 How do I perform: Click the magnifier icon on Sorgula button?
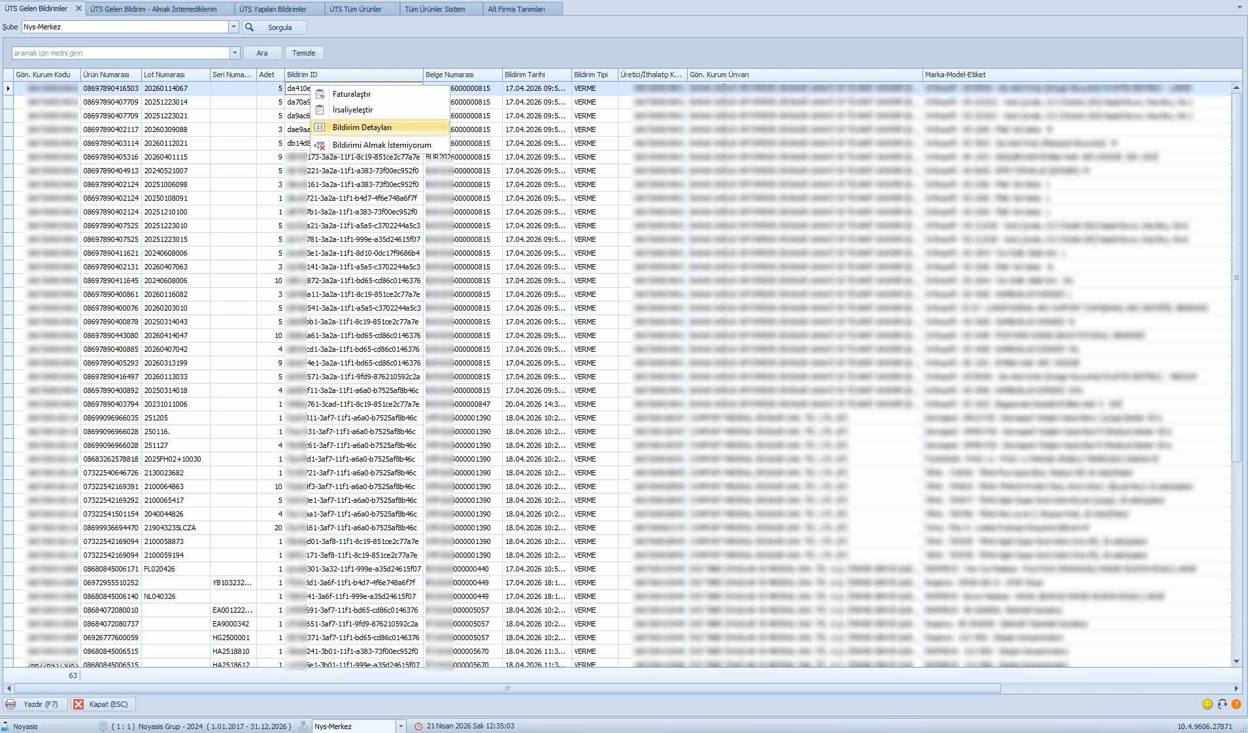click(250, 27)
